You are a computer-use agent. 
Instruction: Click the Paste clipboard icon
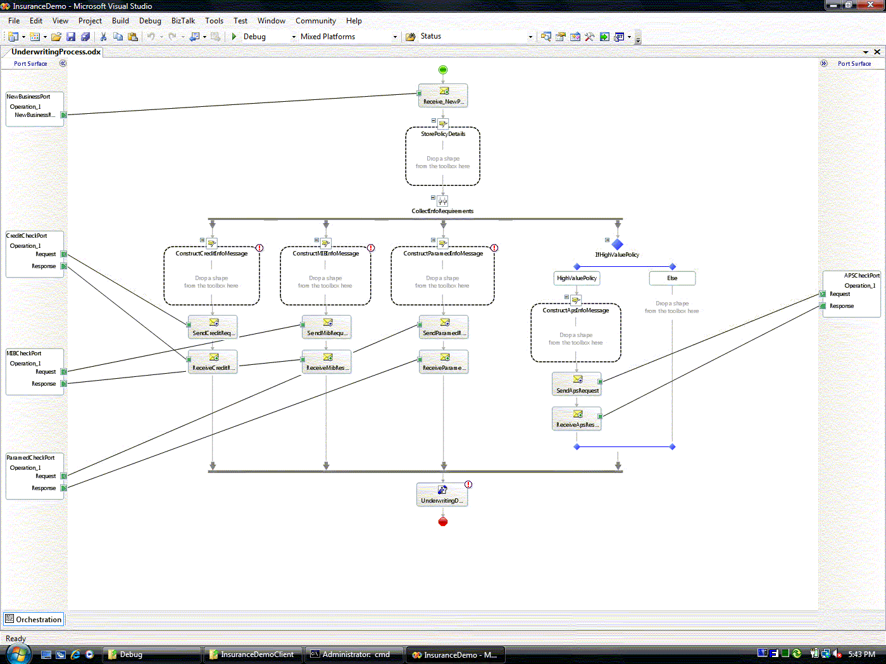(132, 37)
